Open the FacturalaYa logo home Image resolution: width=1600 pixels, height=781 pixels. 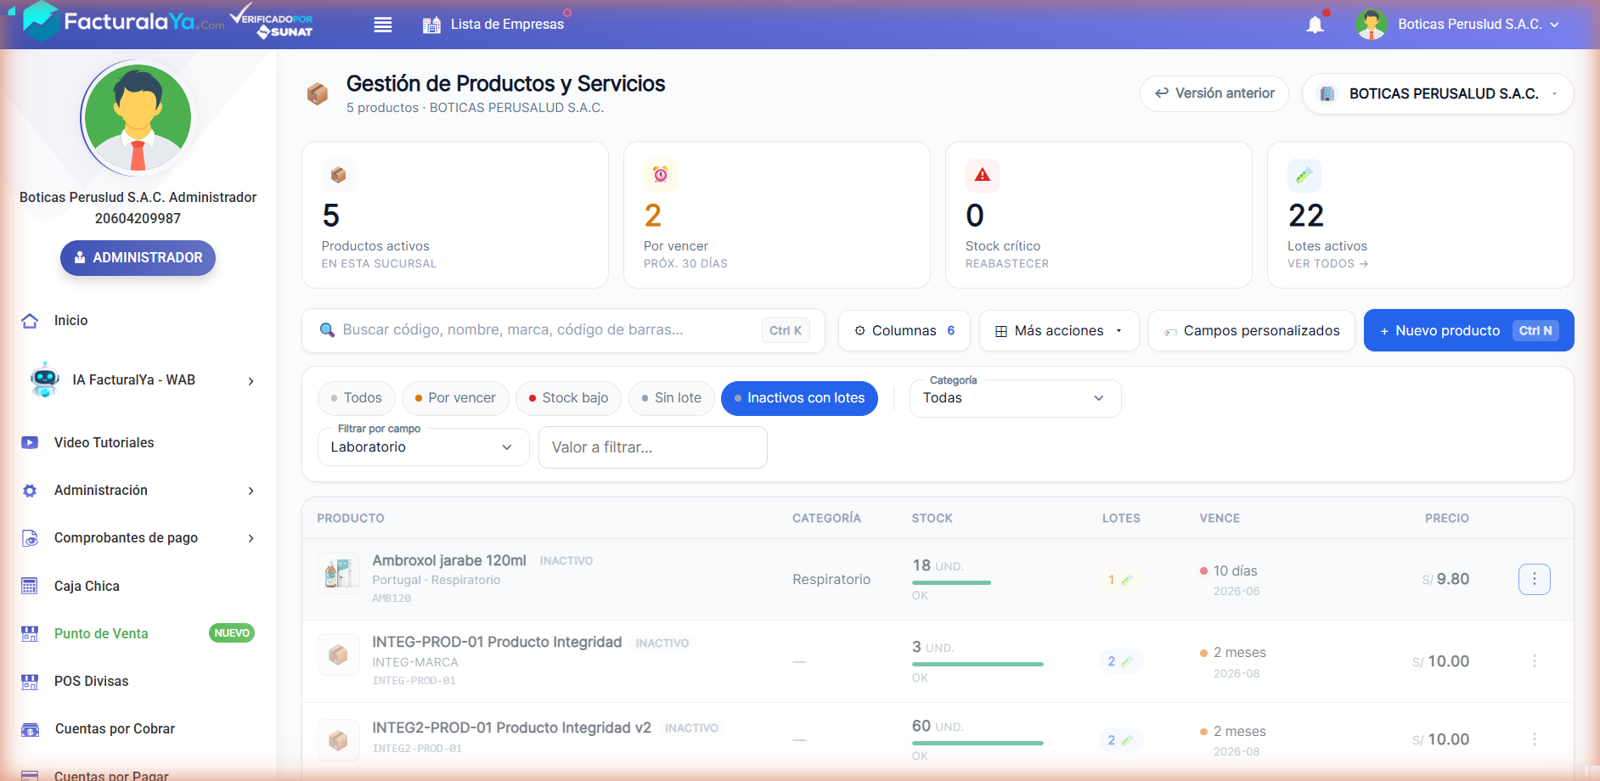pos(124,21)
